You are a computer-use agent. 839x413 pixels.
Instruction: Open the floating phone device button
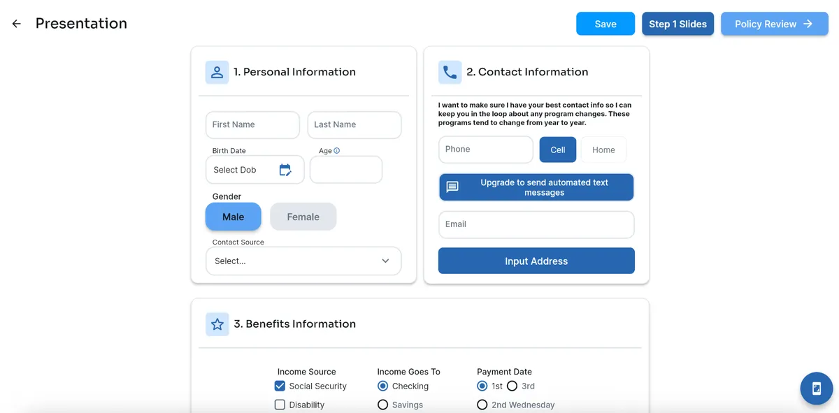pyautogui.click(x=817, y=389)
